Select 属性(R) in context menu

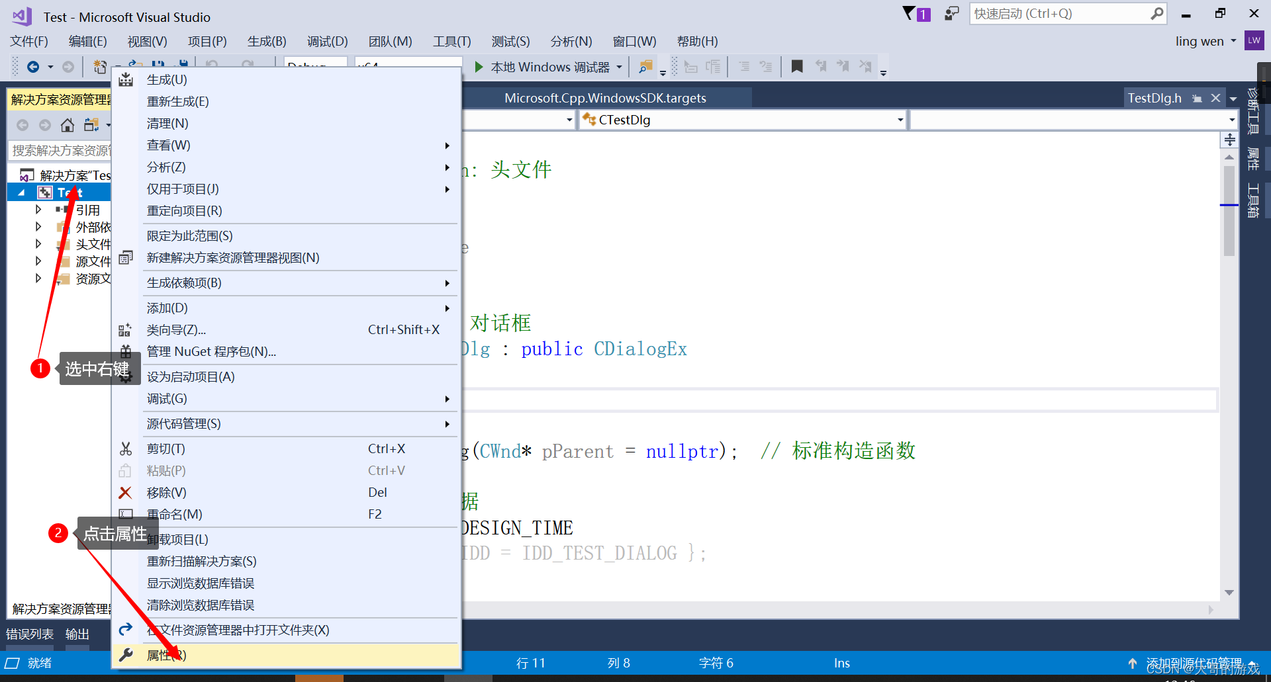(286, 656)
